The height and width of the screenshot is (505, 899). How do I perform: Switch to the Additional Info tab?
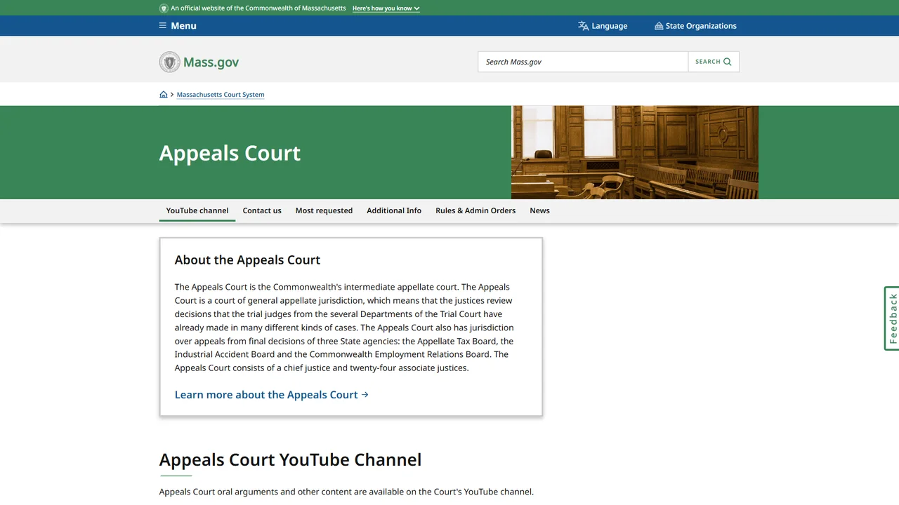click(394, 210)
